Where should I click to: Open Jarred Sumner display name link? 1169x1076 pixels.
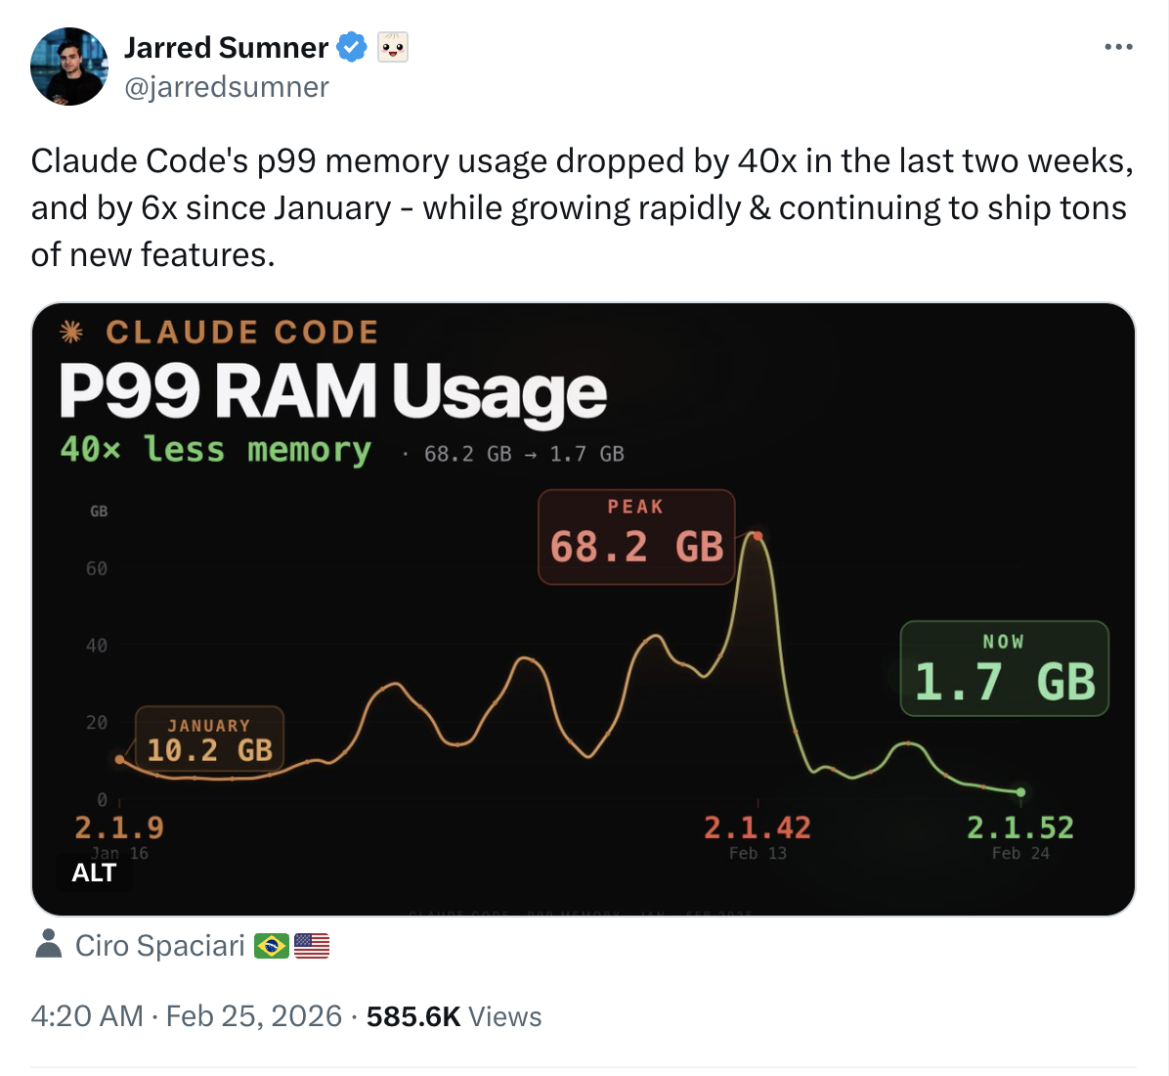click(x=226, y=47)
